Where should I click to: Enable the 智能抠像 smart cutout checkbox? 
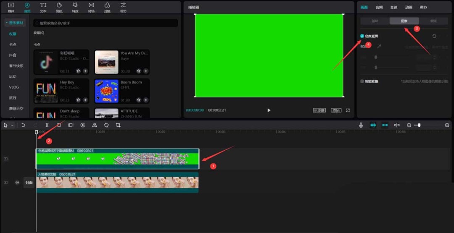click(x=362, y=81)
